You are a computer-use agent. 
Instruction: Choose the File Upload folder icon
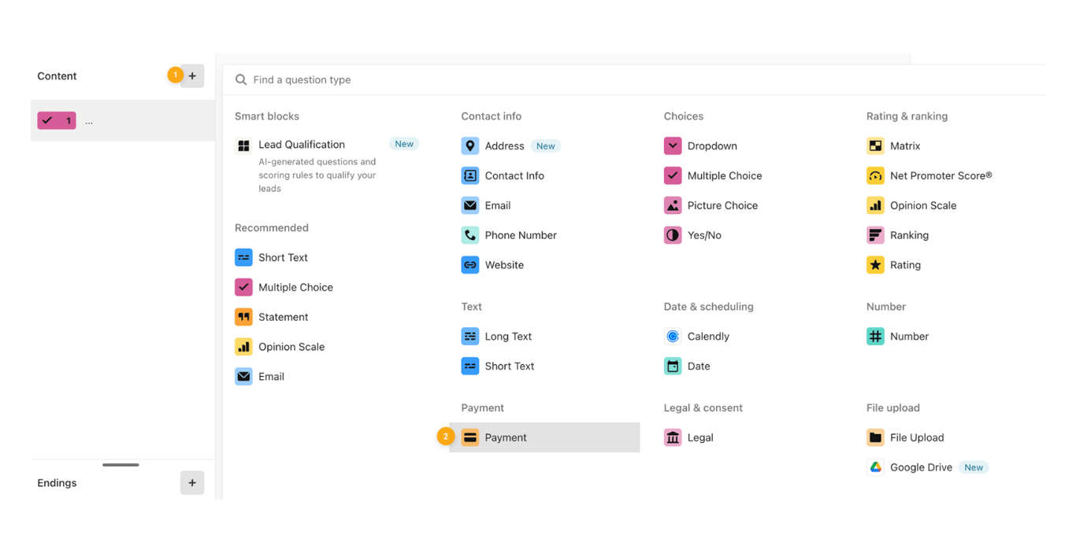(x=875, y=437)
